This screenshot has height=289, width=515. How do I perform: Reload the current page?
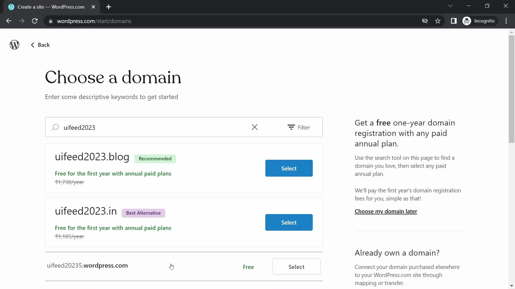35,21
